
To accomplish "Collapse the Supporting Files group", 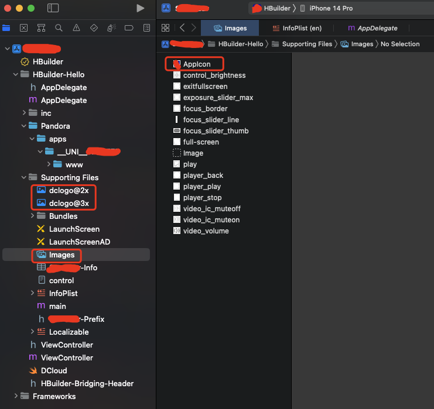I will click(24, 177).
